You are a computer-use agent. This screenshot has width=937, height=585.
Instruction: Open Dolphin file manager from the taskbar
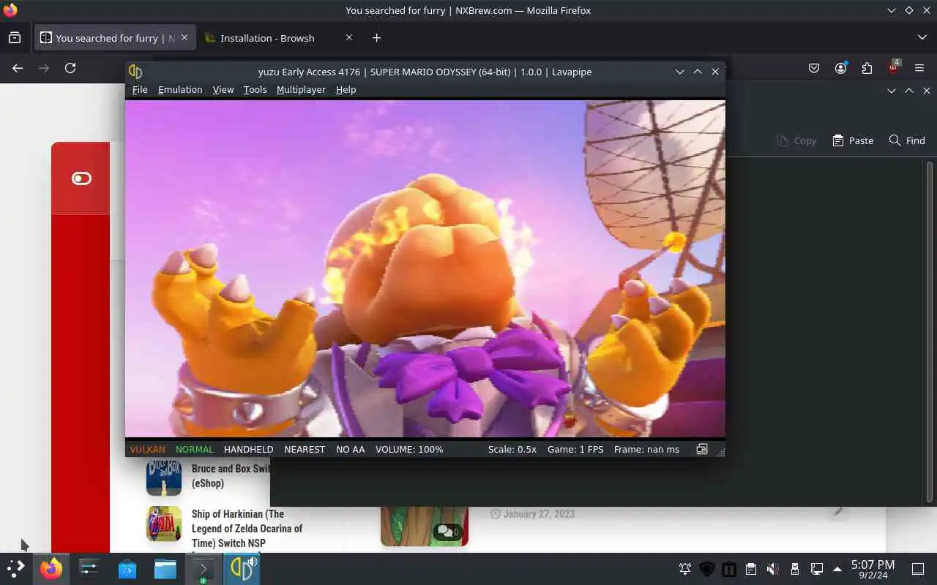[x=165, y=569]
